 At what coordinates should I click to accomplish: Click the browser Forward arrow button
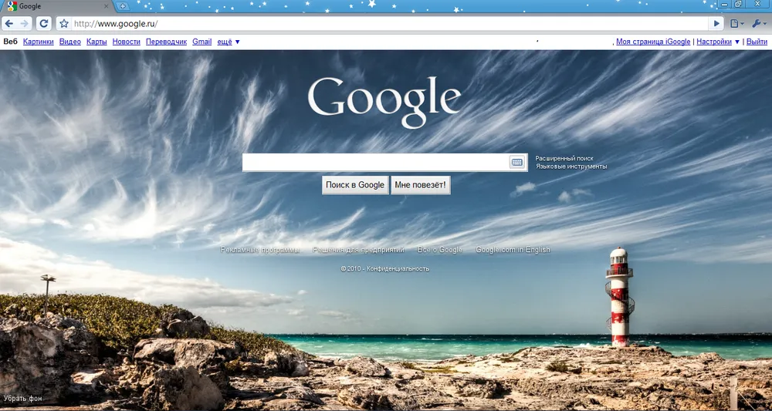tap(25, 24)
